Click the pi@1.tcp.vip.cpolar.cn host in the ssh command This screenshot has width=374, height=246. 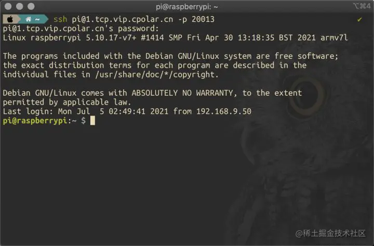coord(123,20)
